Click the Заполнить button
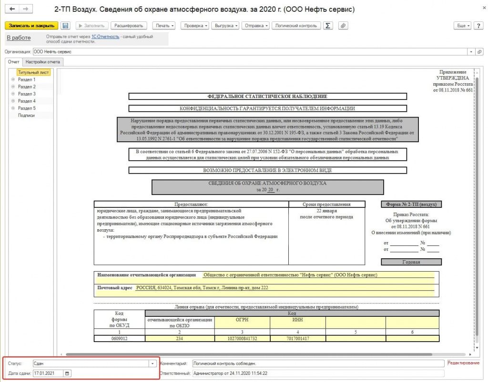Viewport: 488px width, 382px height. pyautogui.click(x=91, y=26)
